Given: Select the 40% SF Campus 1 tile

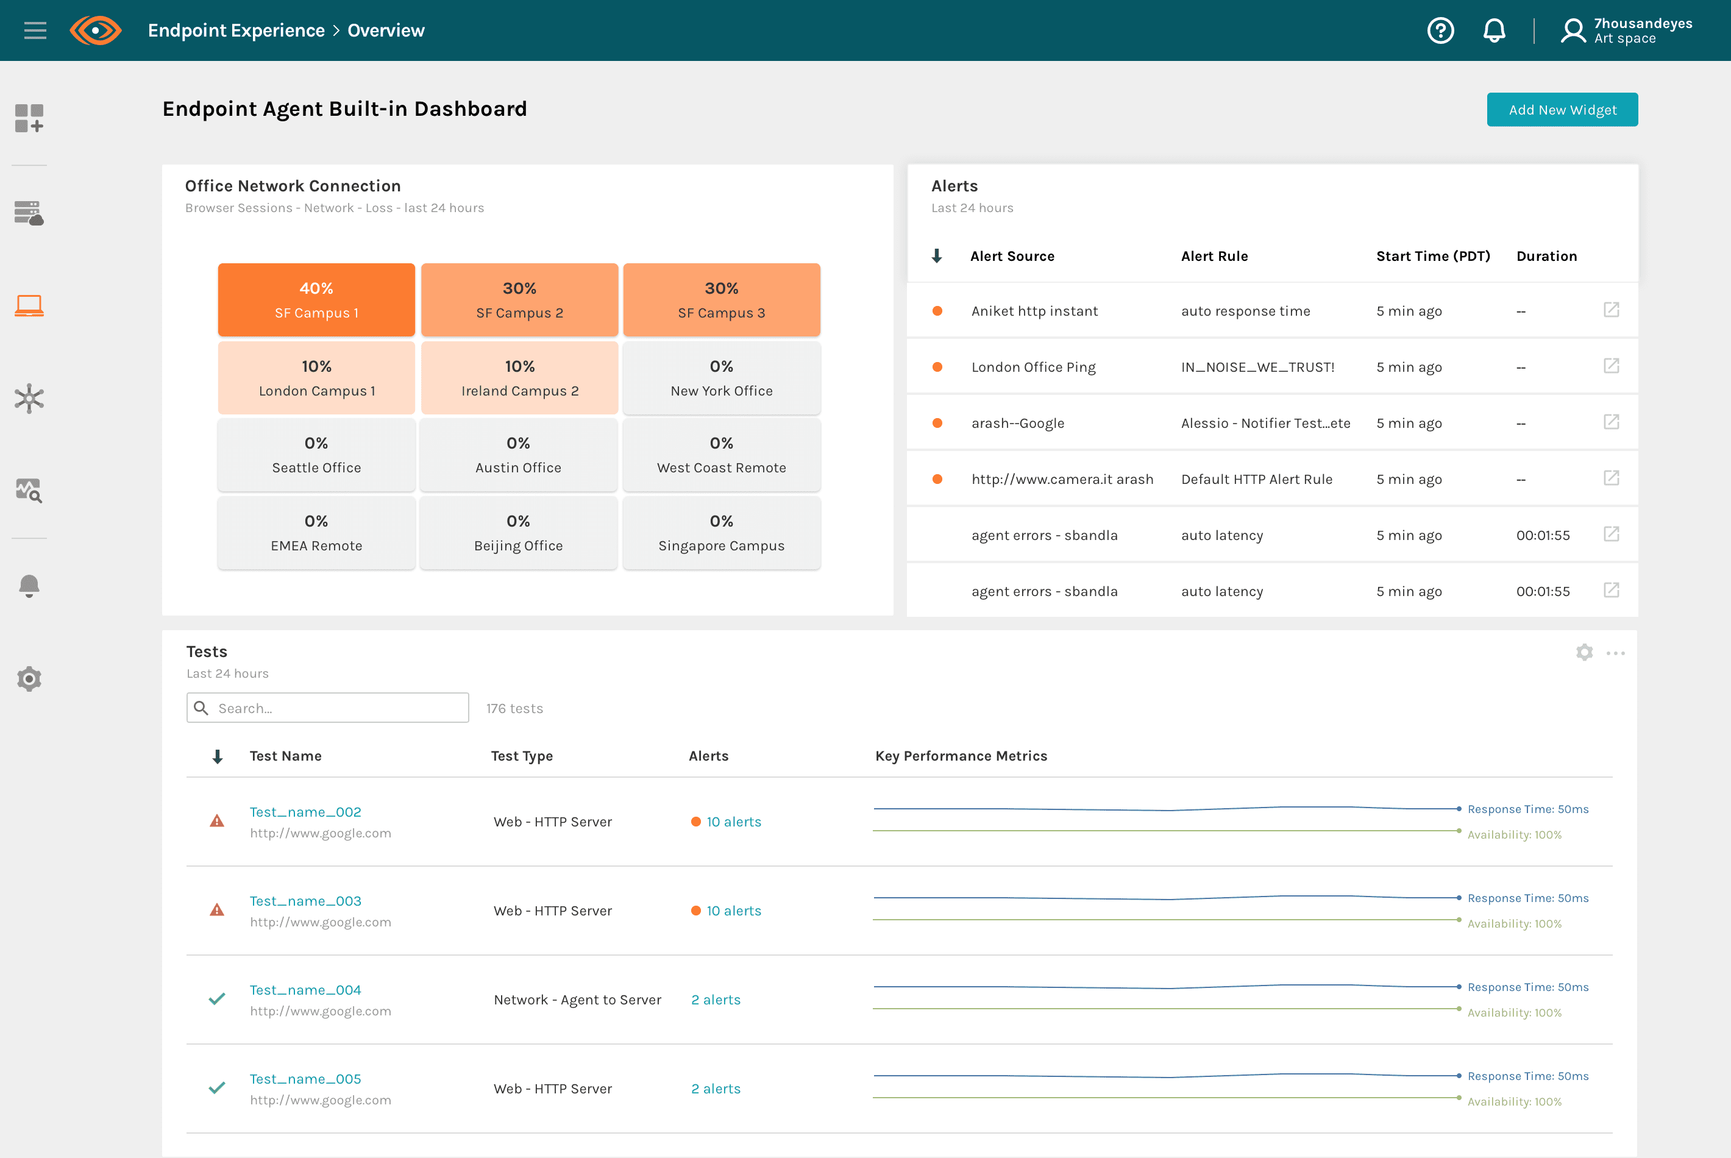Looking at the screenshot, I should (316, 300).
